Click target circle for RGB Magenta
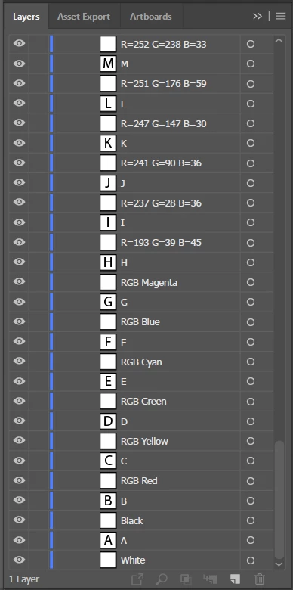293x590 pixels. pos(251,282)
